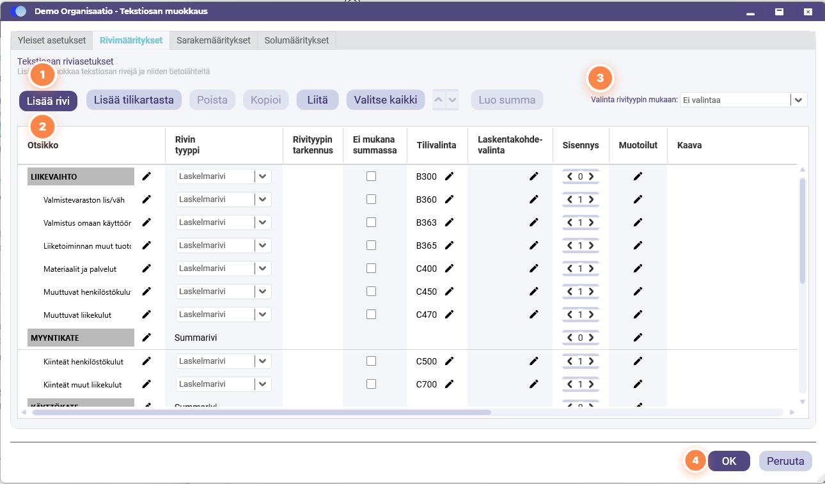Viewport: 825px width, 484px height.
Task: Edit the MYYNTIKATE title pencil icon
Action: (146, 338)
